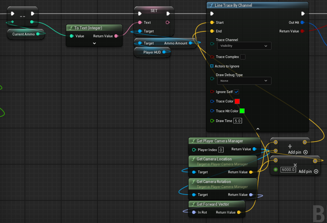Select the Line Trace By Channel title

(233, 5)
